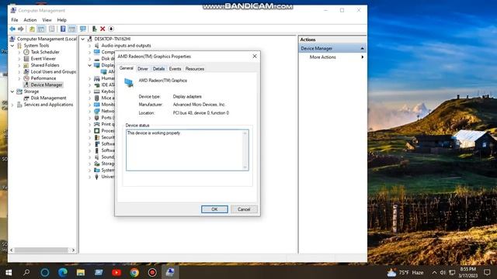Image resolution: width=497 pixels, height=279 pixels.
Task: Select Device Manager in the console tree
Action: pos(47,84)
